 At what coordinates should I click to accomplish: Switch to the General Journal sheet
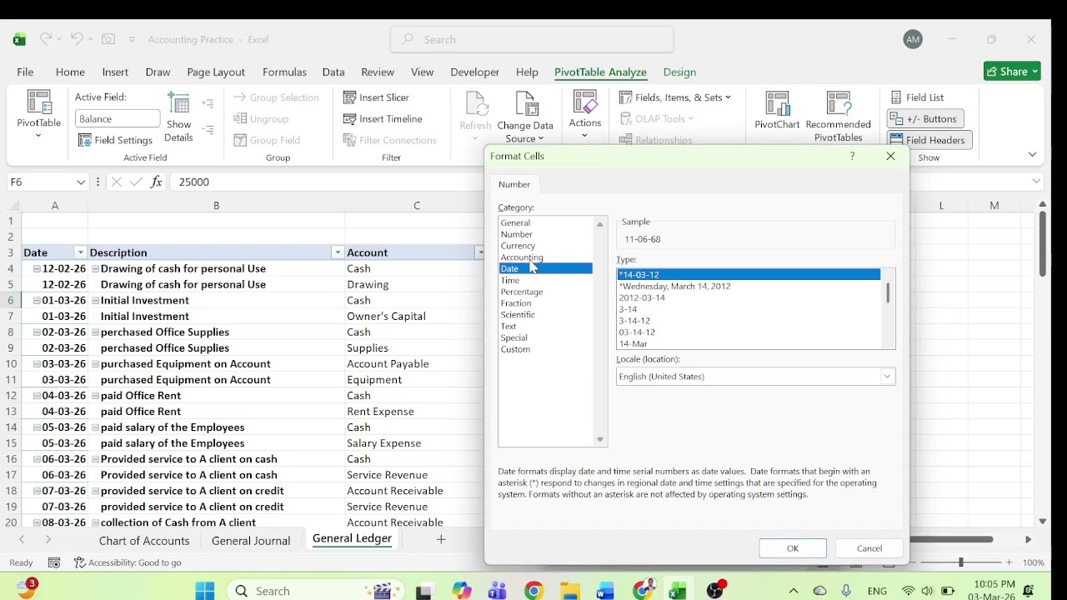click(251, 540)
